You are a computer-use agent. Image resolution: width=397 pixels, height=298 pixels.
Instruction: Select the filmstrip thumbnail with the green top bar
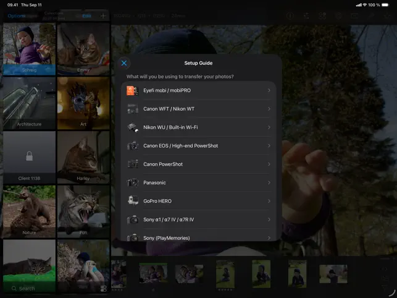tap(153, 273)
